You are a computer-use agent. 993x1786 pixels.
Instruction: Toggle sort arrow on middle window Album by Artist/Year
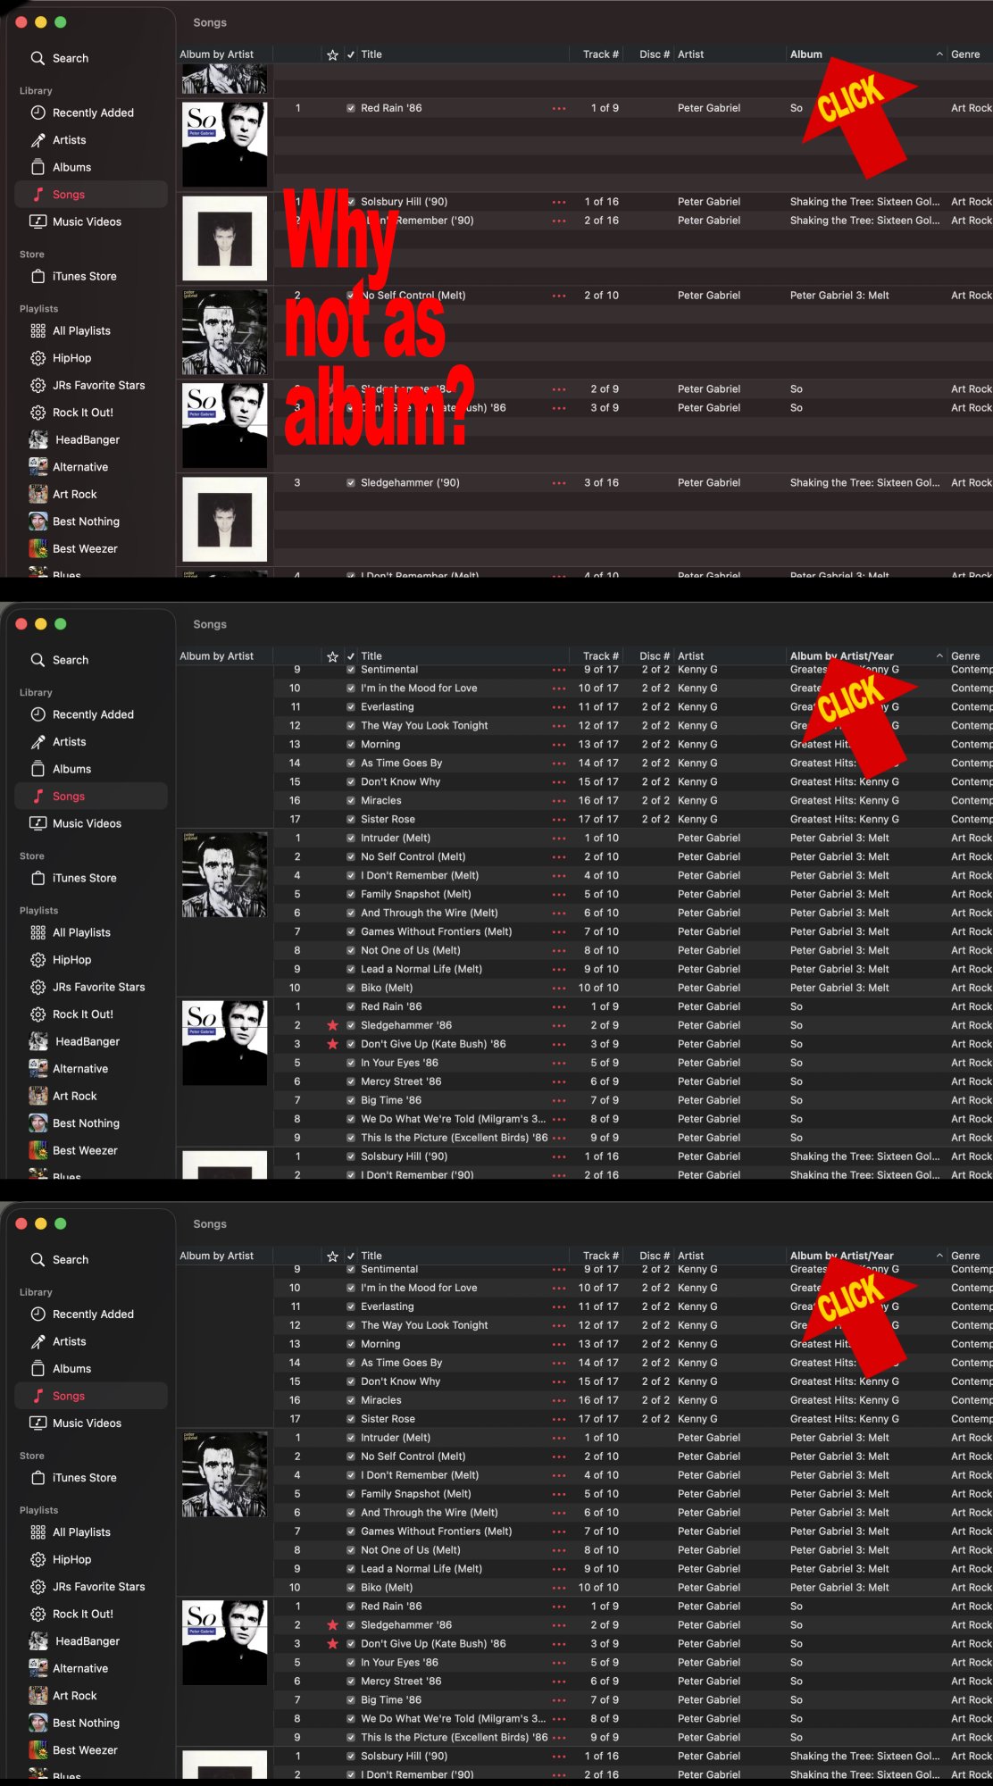[x=939, y=656]
